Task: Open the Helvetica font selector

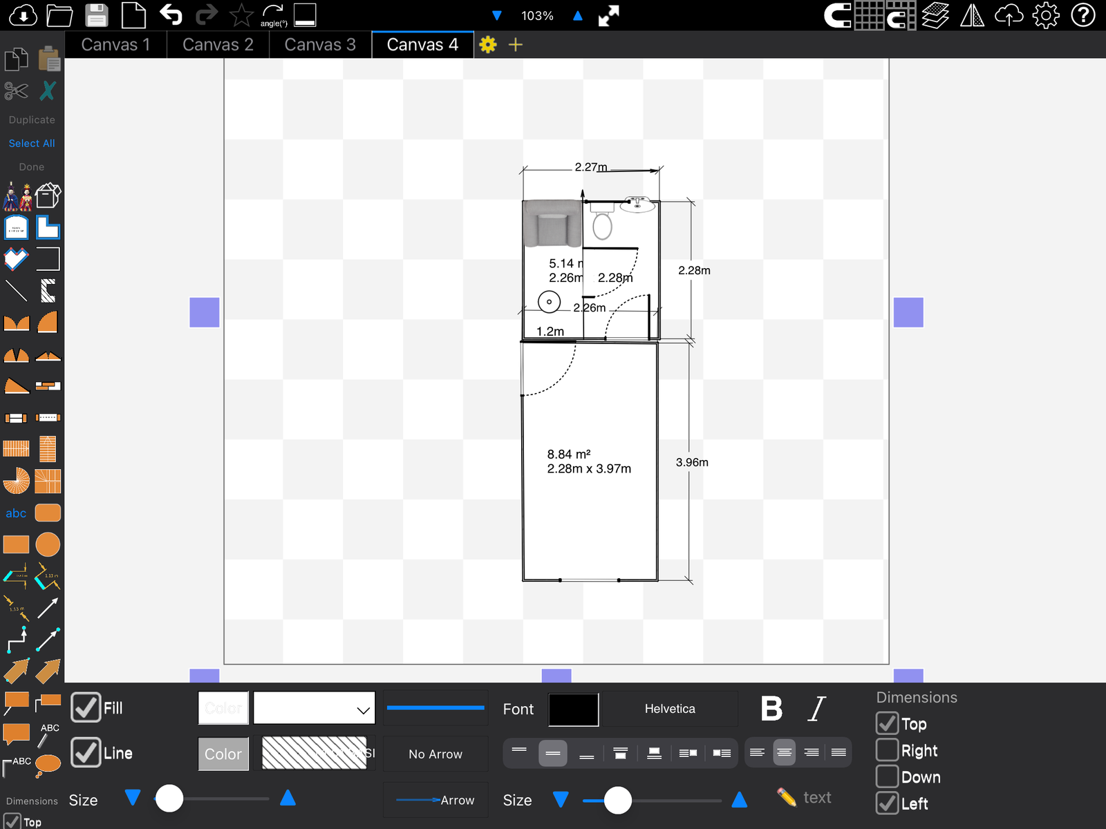Action: tap(669, 709)
